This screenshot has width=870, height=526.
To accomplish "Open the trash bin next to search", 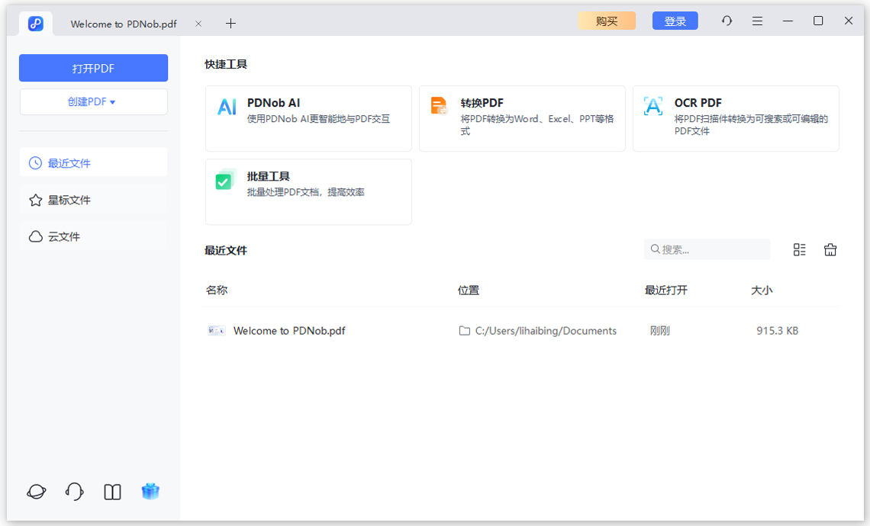I will (830, 249).
